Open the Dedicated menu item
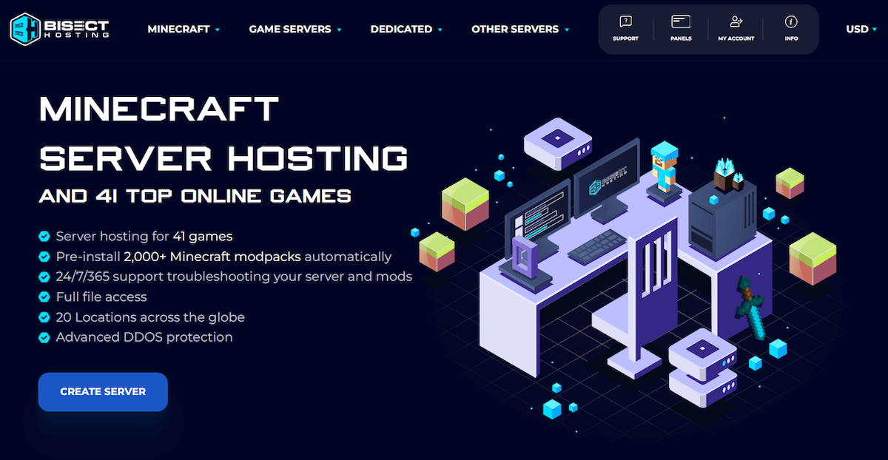The image size is (888, 460). pyautogui.click(x=406, y=30)
